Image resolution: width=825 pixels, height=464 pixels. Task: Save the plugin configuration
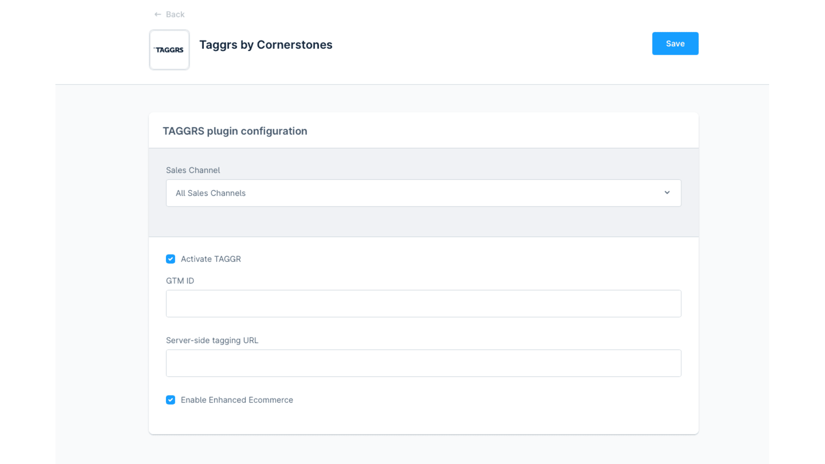pos(675,43)
